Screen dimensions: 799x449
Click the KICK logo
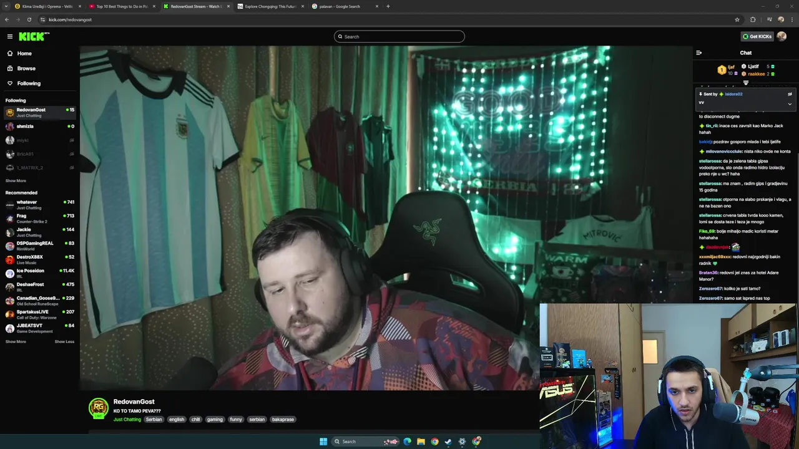coord(34,36)
